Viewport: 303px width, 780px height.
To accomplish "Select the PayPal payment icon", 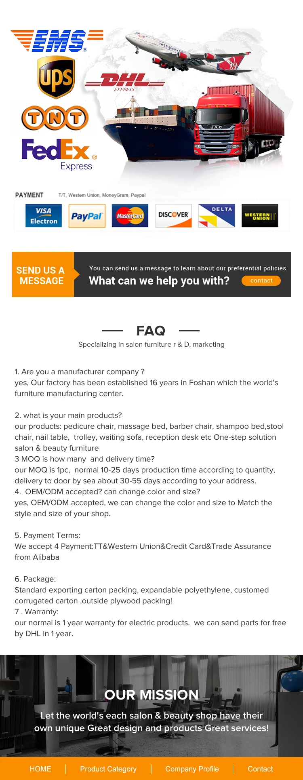I will point(87,216).
